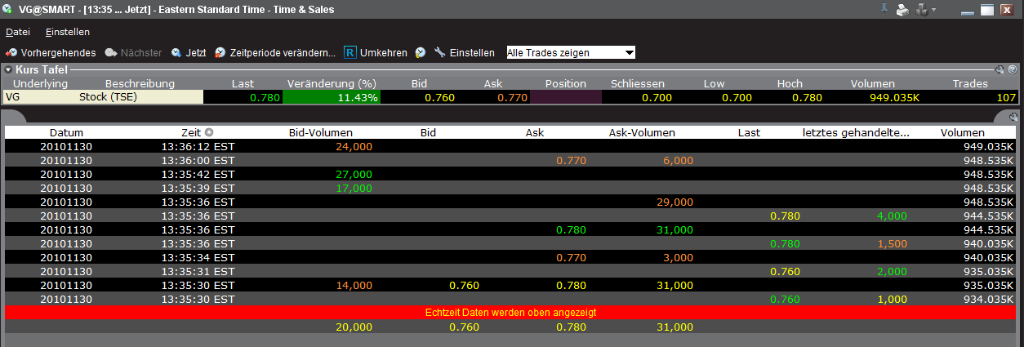Image resolution: width=1024 pixels, height=347 pixels.
Task: Open the Datei menu
Action: 17,32
